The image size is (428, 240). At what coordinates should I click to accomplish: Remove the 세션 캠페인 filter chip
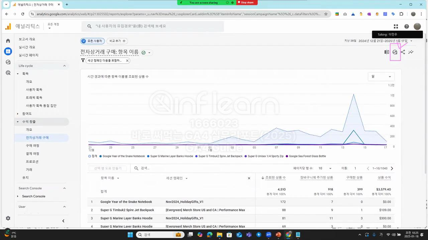coord(127,61)
